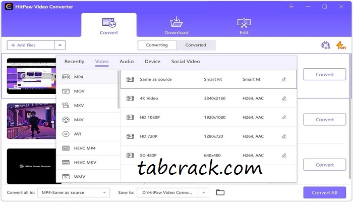Click the HEVC MKV format icon

(66, 162)
